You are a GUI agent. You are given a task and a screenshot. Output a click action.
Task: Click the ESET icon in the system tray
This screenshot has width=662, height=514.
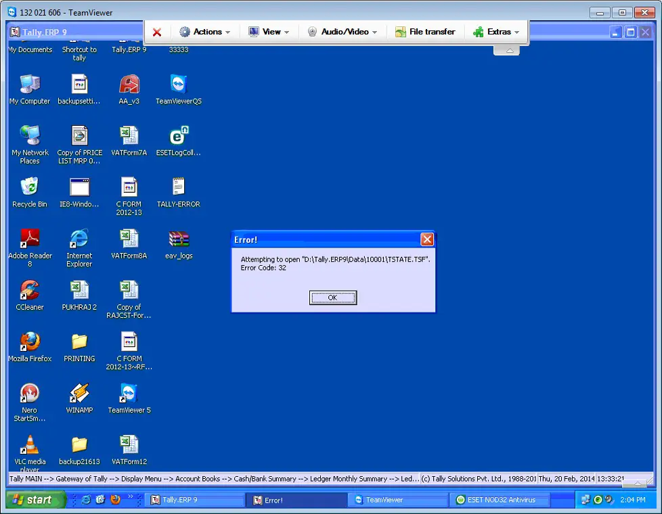pos(598,500)
